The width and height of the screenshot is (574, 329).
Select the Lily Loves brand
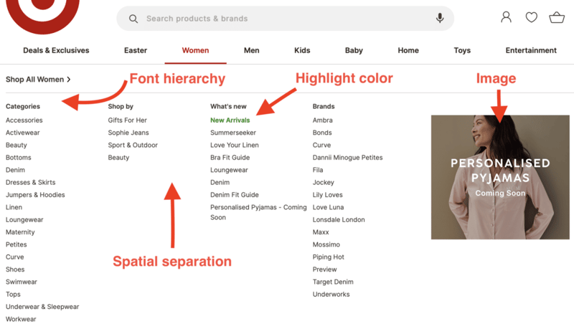(328, 195)
